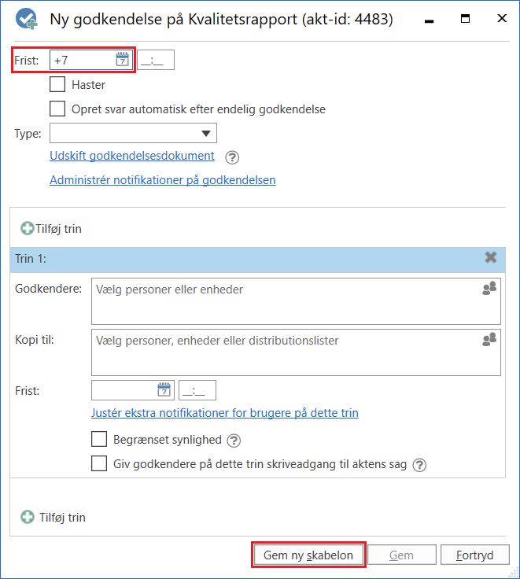The image size is (520, 579).
Task: Toggle the Begrænset synlighed checkbox
Action: pyautogui.click(x=100, y=440)
